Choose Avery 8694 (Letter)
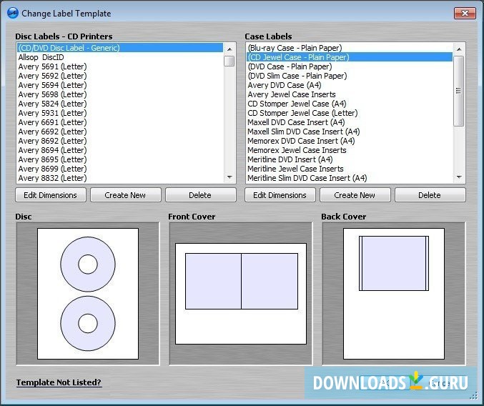The width and height of the screenshot is (484, 406). coord(120,150)
